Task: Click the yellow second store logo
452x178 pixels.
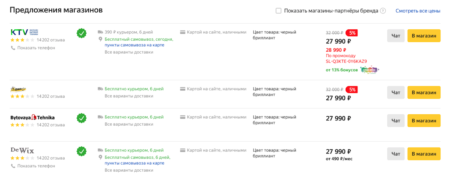Action: pyautogui.click(x=18, y=89)
